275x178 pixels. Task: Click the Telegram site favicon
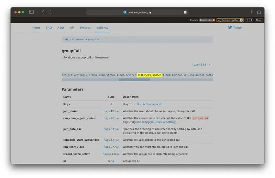[125, 12]
